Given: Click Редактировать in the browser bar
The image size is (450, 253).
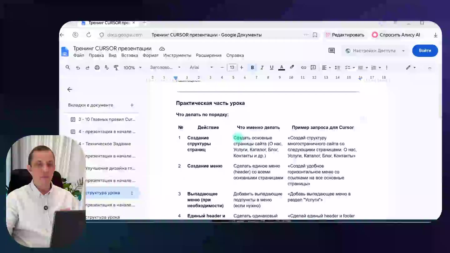Looking at the screenshot, I should pyautogui.click(x=345, y=35).
